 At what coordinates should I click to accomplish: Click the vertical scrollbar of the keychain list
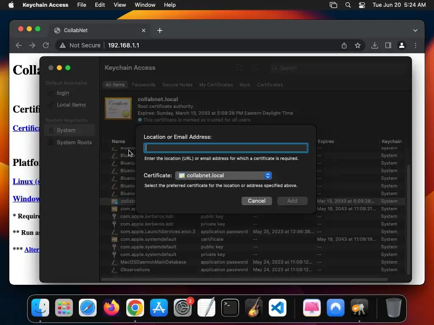[409, 220]
